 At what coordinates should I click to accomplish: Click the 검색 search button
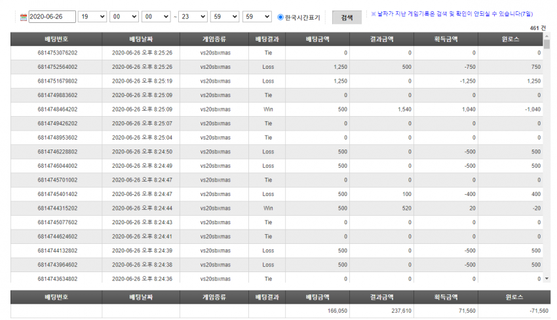click(x=347, y=18)
